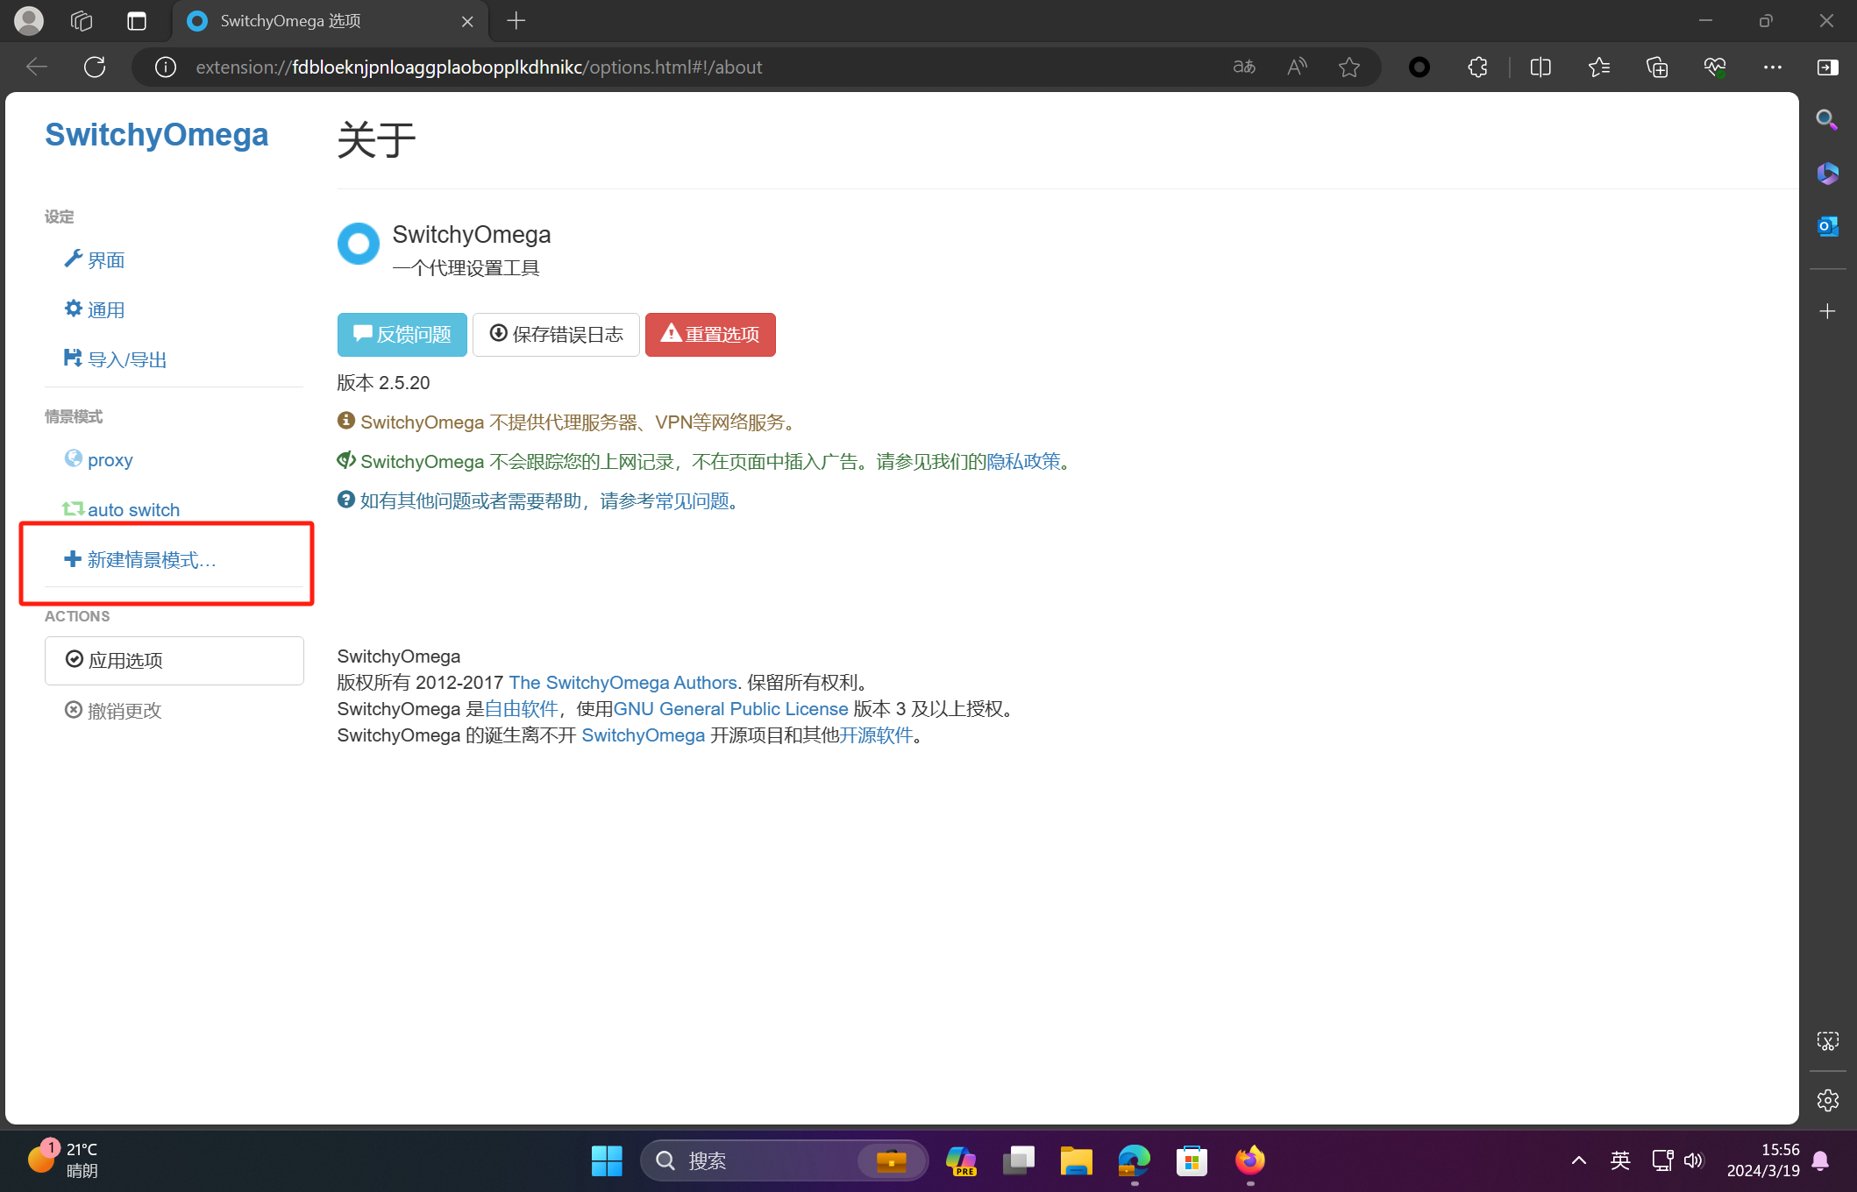Click 重置选项 to reset options

(710, 334)
